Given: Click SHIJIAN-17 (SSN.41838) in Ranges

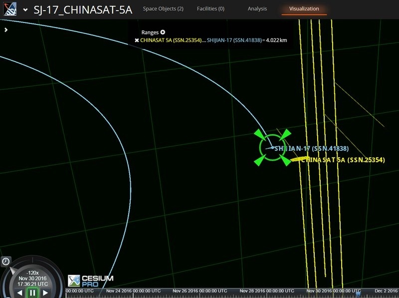Looking at the screenshot, I should [x=234, y=40].
